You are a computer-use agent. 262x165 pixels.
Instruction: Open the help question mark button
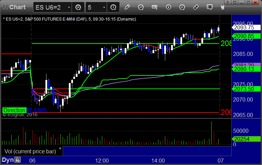coord(228,3)
